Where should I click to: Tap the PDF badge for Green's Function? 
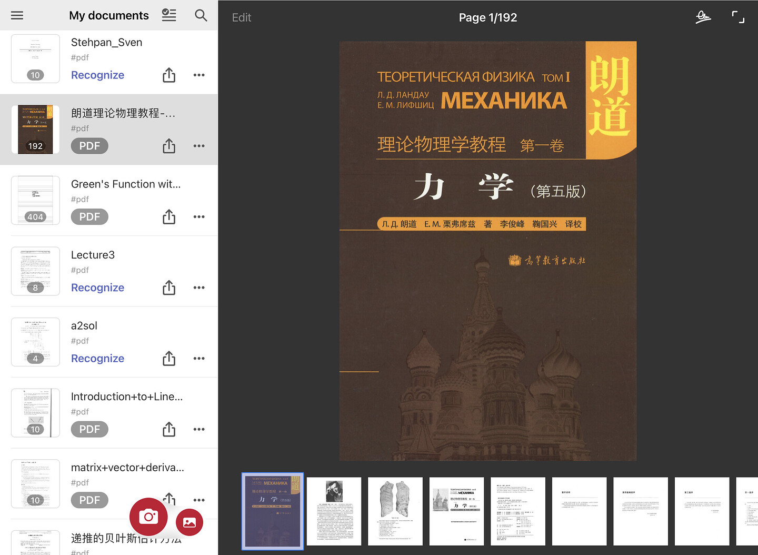(x=89, y=217)
